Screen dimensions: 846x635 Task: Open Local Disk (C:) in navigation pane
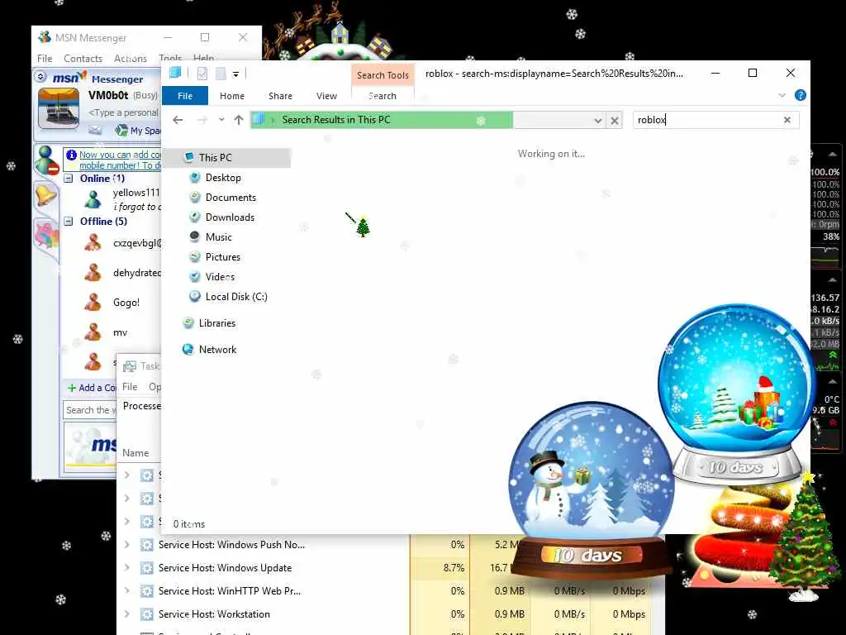click(236, 297)
